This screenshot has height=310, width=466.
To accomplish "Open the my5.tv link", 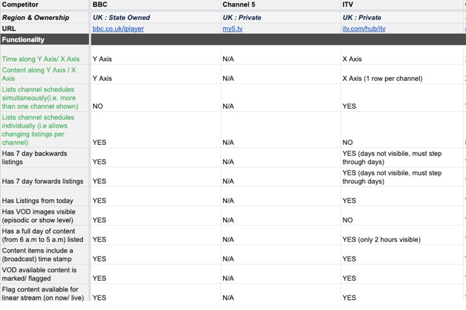I will pyautogui.click(x=233, y=28).
